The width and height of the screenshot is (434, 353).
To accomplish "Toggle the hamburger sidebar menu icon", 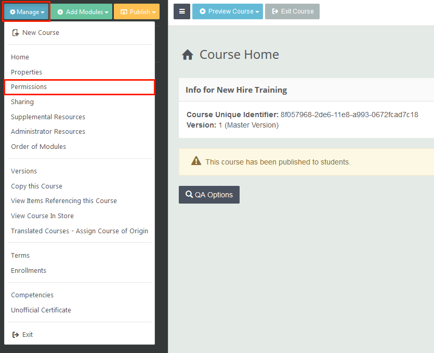I will (x=182, y=11).
